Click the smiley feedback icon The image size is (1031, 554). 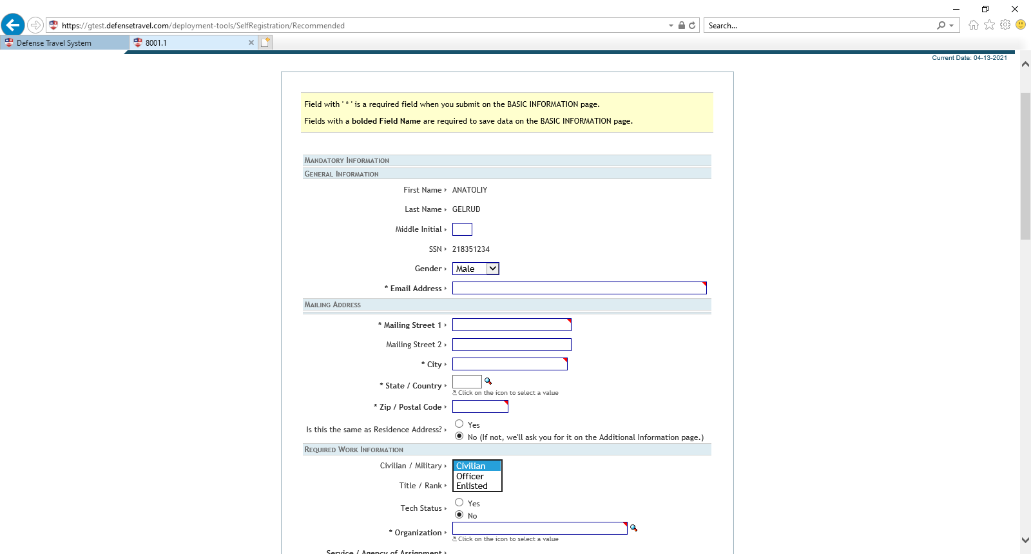point(1021,24)
